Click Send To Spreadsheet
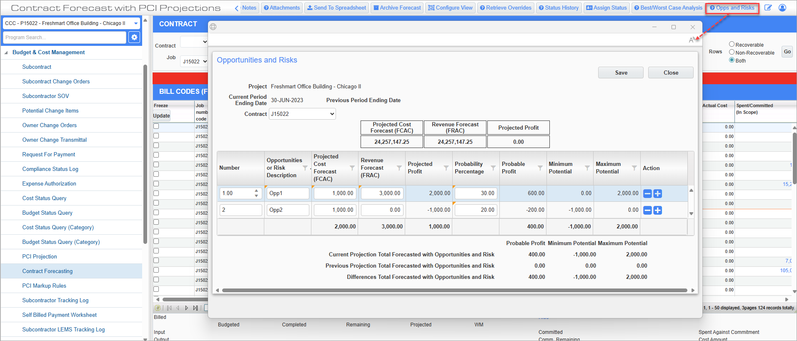This screenshot has width=797, height=341. (336, 8)
